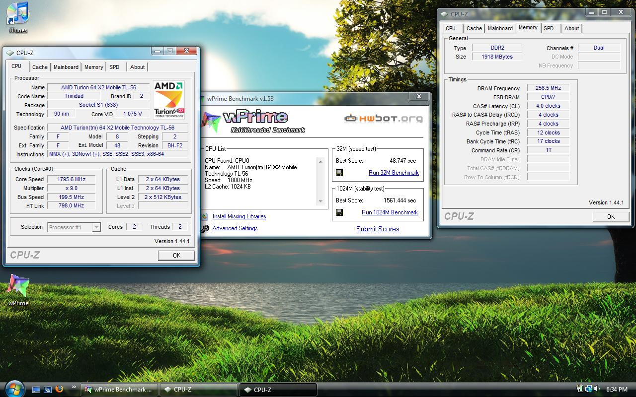
Task: Click the HT Link value 798.0 MHz
Action: point(72,205)
